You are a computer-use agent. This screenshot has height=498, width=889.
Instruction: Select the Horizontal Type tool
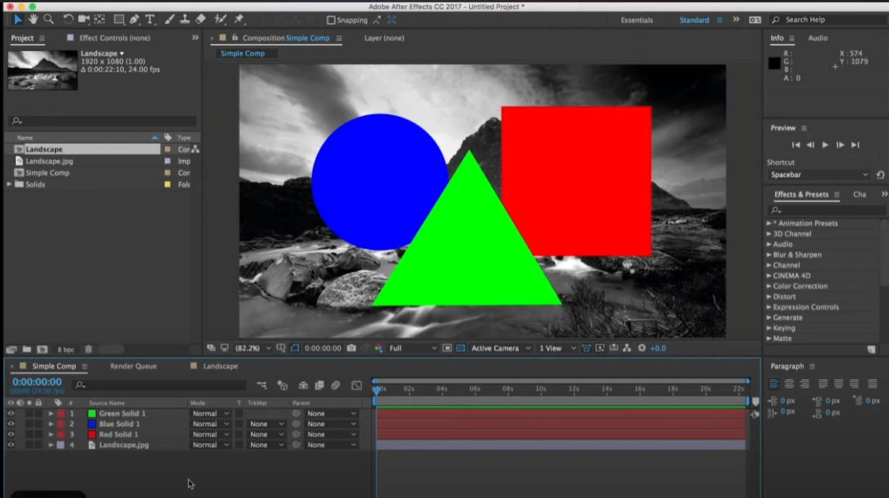(x=150, y=19)
